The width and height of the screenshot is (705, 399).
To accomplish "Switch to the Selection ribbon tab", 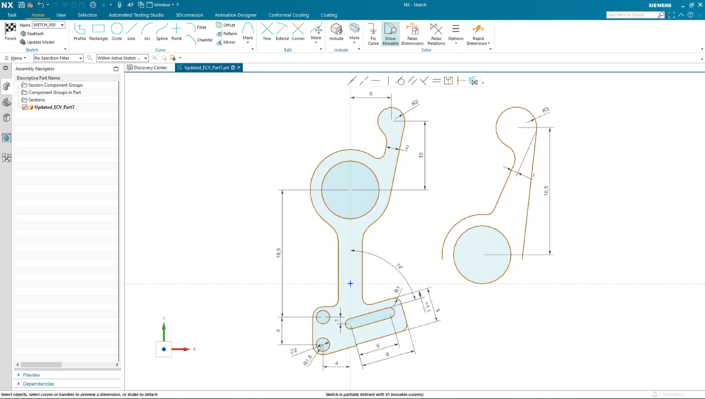I will click(87, 14).
